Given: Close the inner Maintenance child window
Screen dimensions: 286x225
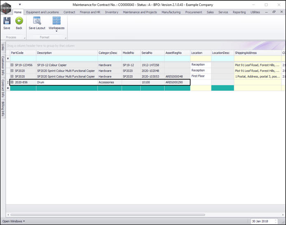Looking at the screenshot, I should point(281,12).
